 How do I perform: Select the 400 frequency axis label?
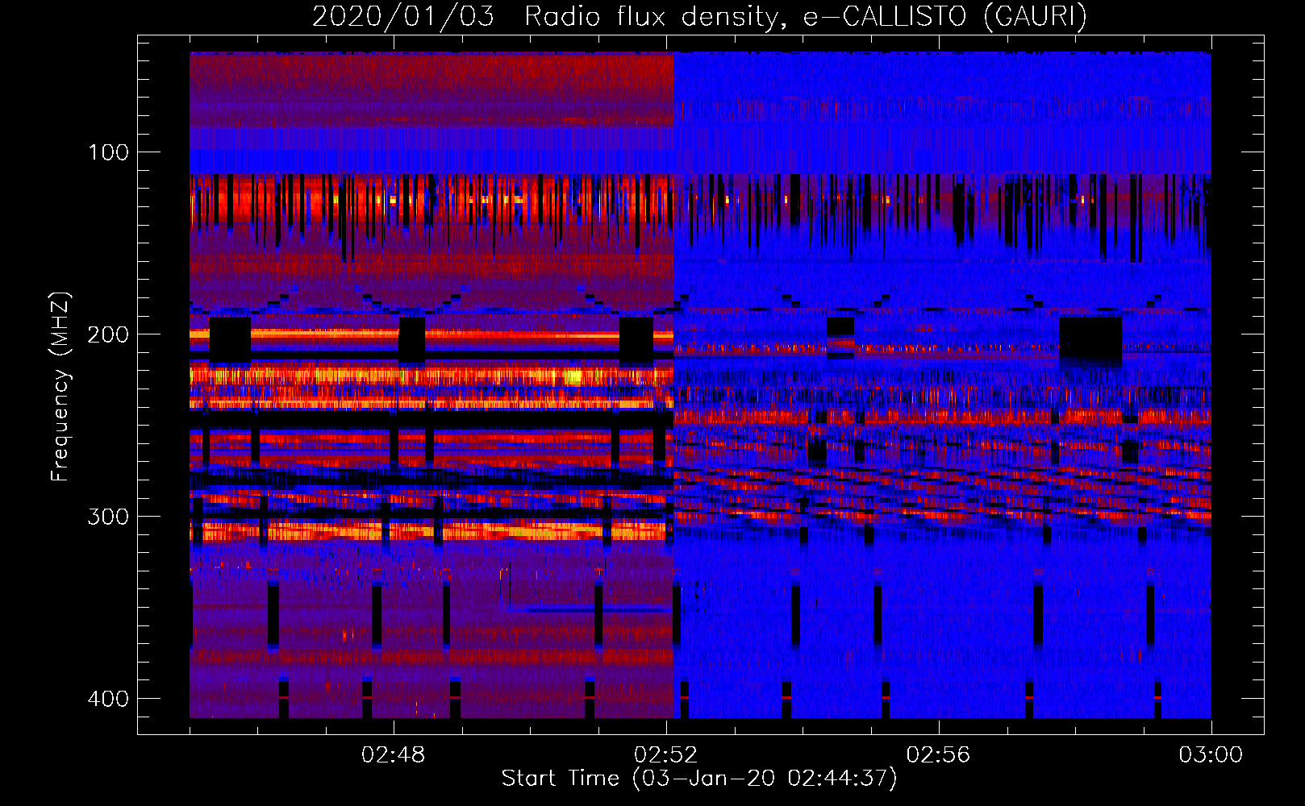[x=108, y=699]
